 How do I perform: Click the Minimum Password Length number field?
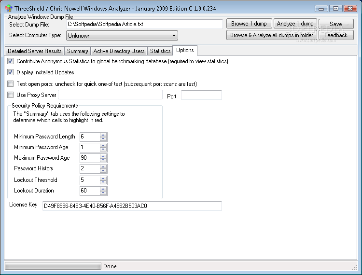[x=90, y=137]
